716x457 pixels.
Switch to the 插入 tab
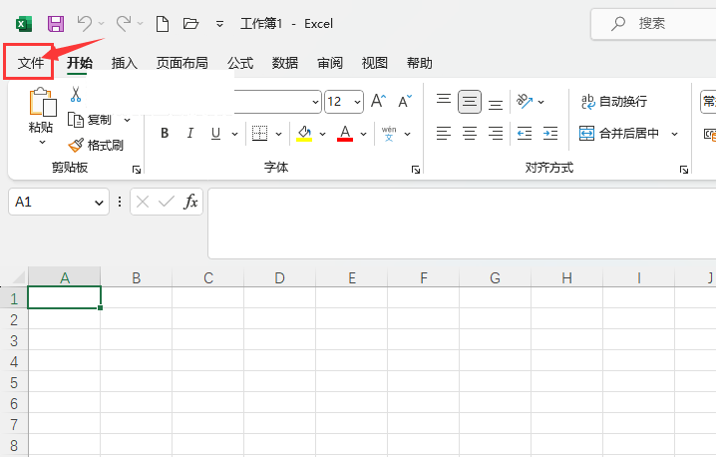125,63
